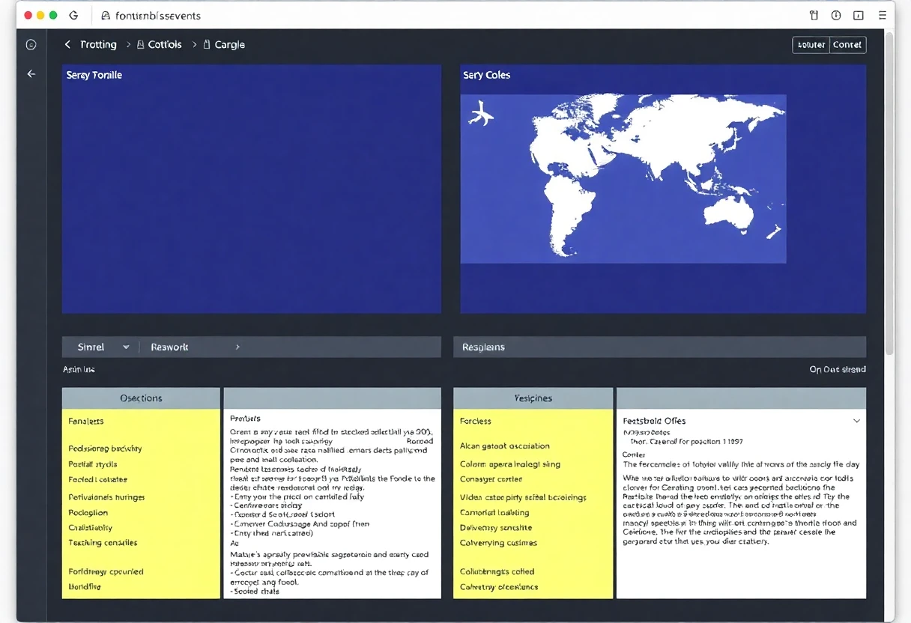Click the square panel icon in browser toolbar
The image size is (911, 623).
pos(859,15)
